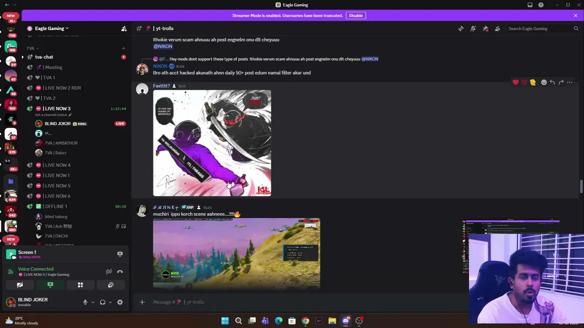This screenshot has height=328, width=584.
Task: Open Windows taskbar Search
Action: tap(238, 321)
